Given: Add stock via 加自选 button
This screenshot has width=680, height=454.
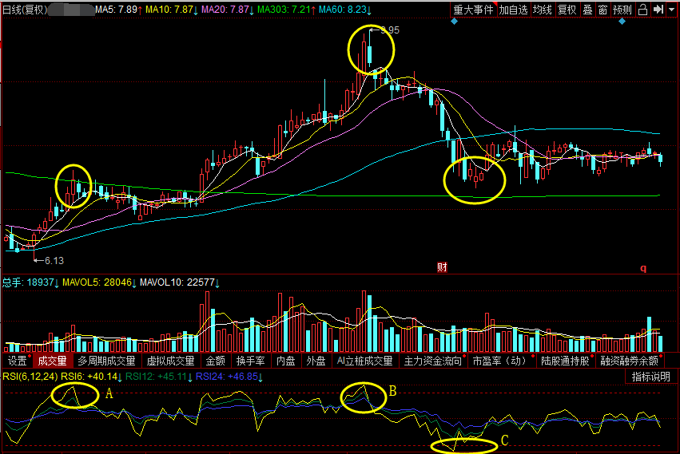Looking at the screenshot, I should [x=514, y=10].
